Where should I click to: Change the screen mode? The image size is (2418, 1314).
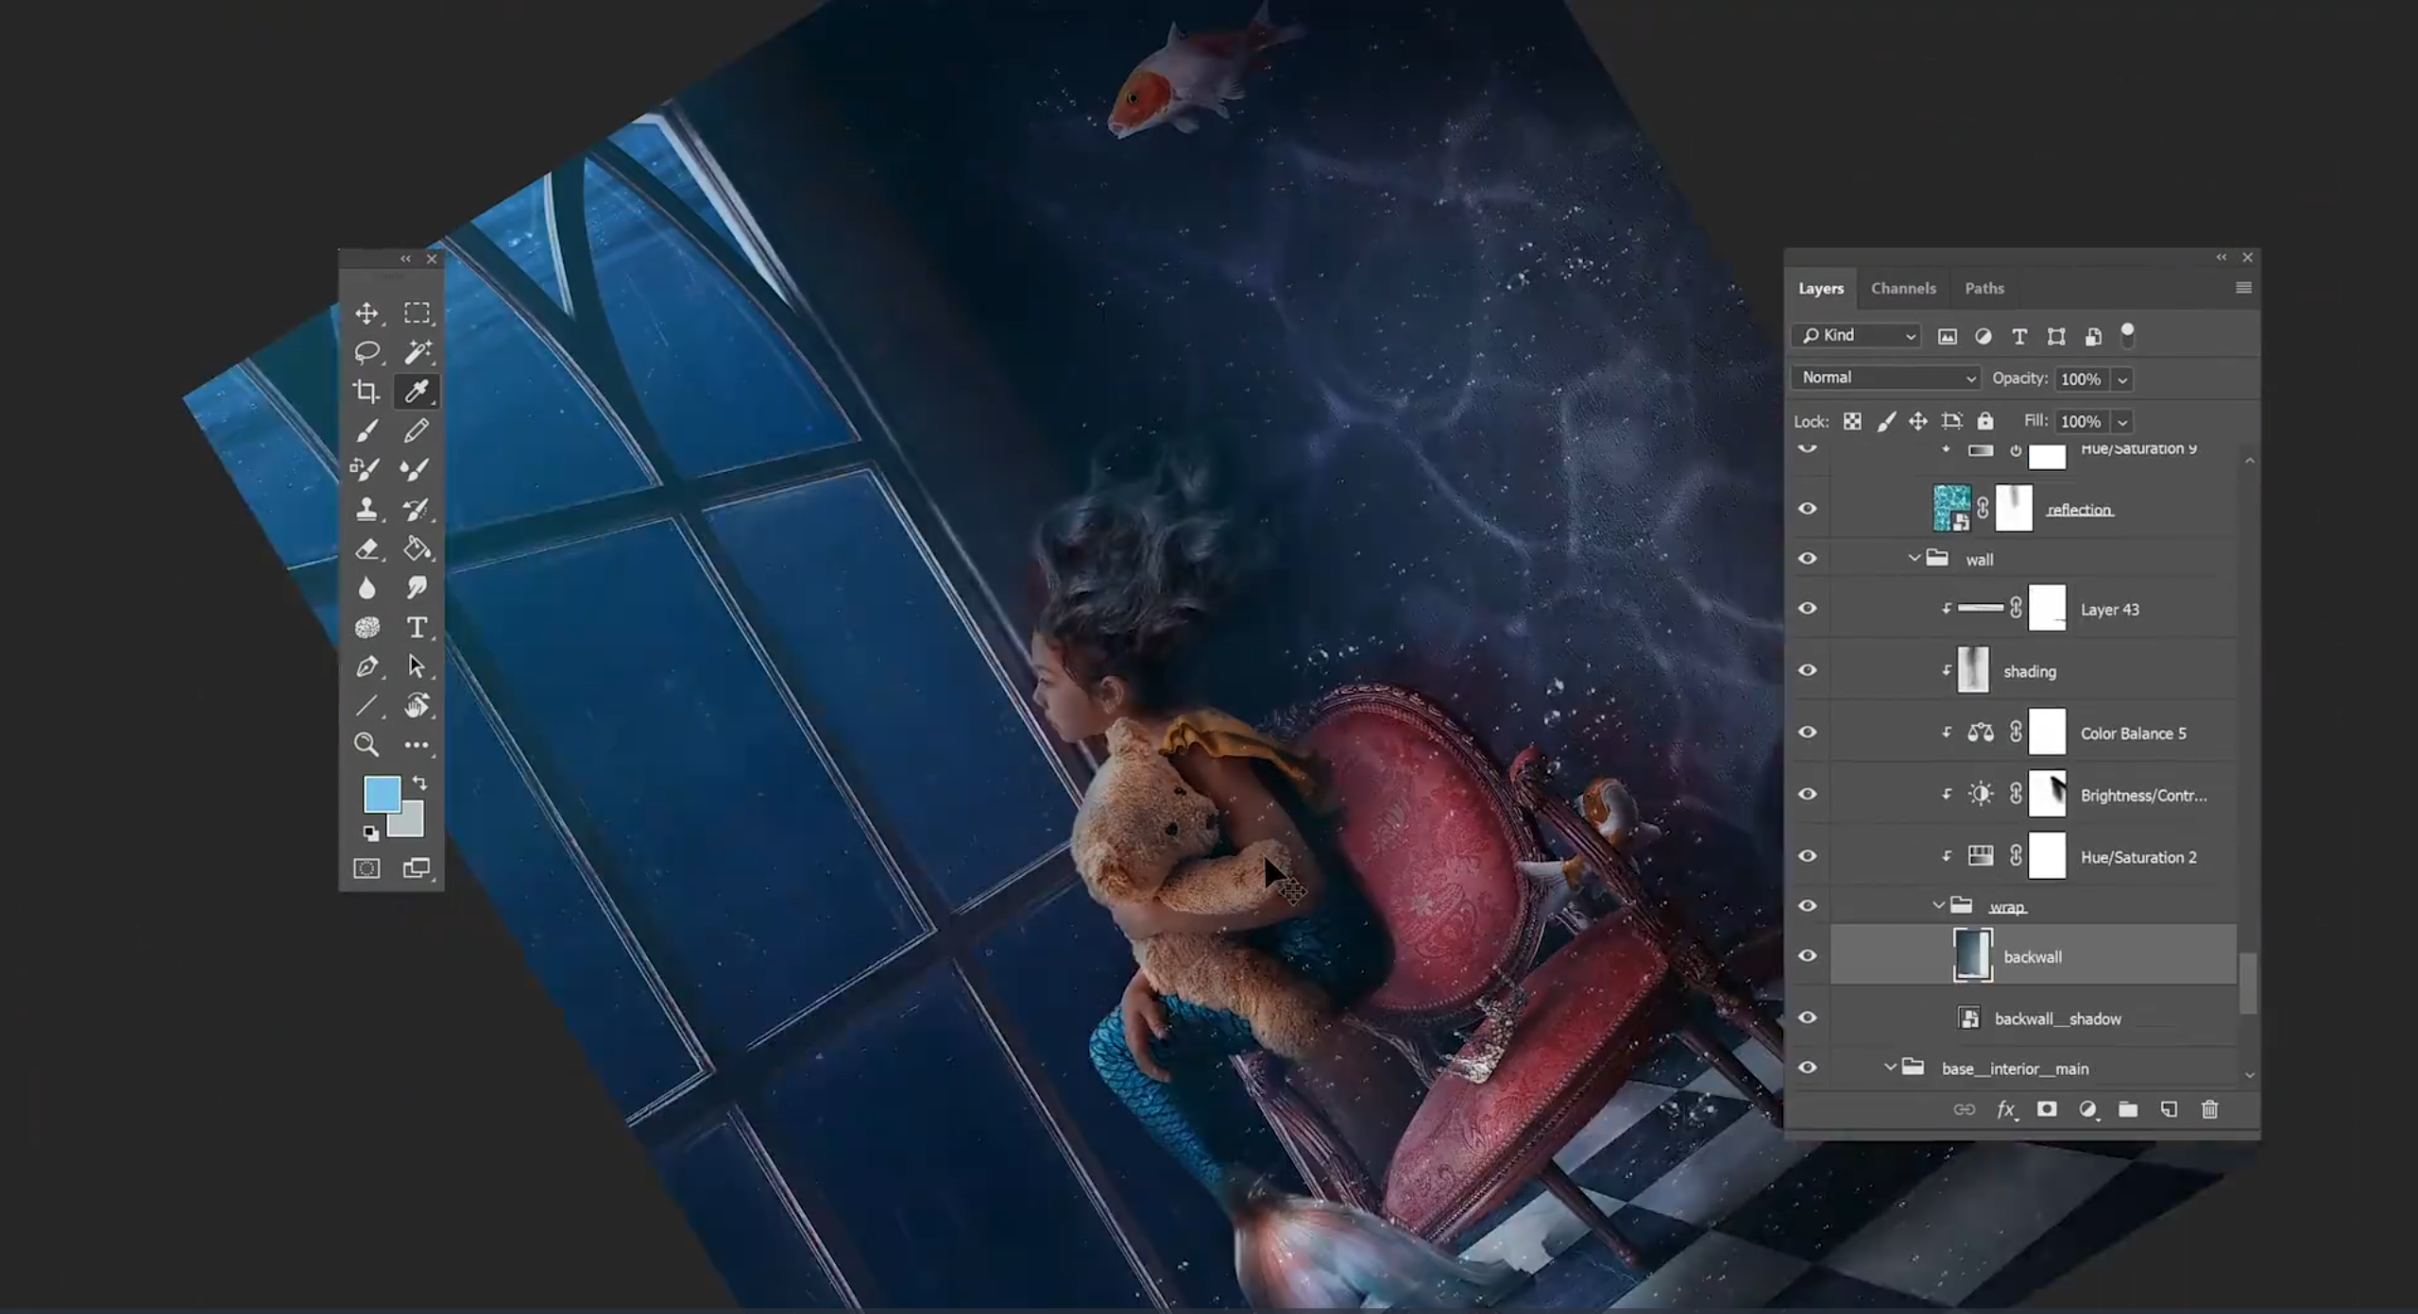pyautogui.click(x=417, y=868)
